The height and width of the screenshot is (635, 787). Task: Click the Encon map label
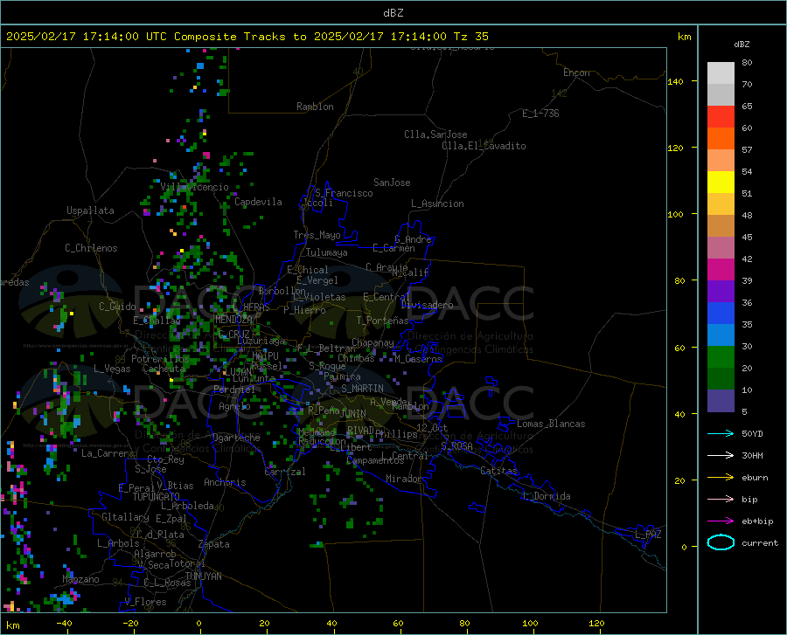point(576,72)
